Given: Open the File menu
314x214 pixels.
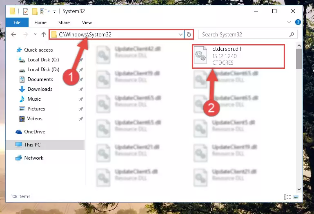Looking at the screenshot, I should [x=17, y=23].
